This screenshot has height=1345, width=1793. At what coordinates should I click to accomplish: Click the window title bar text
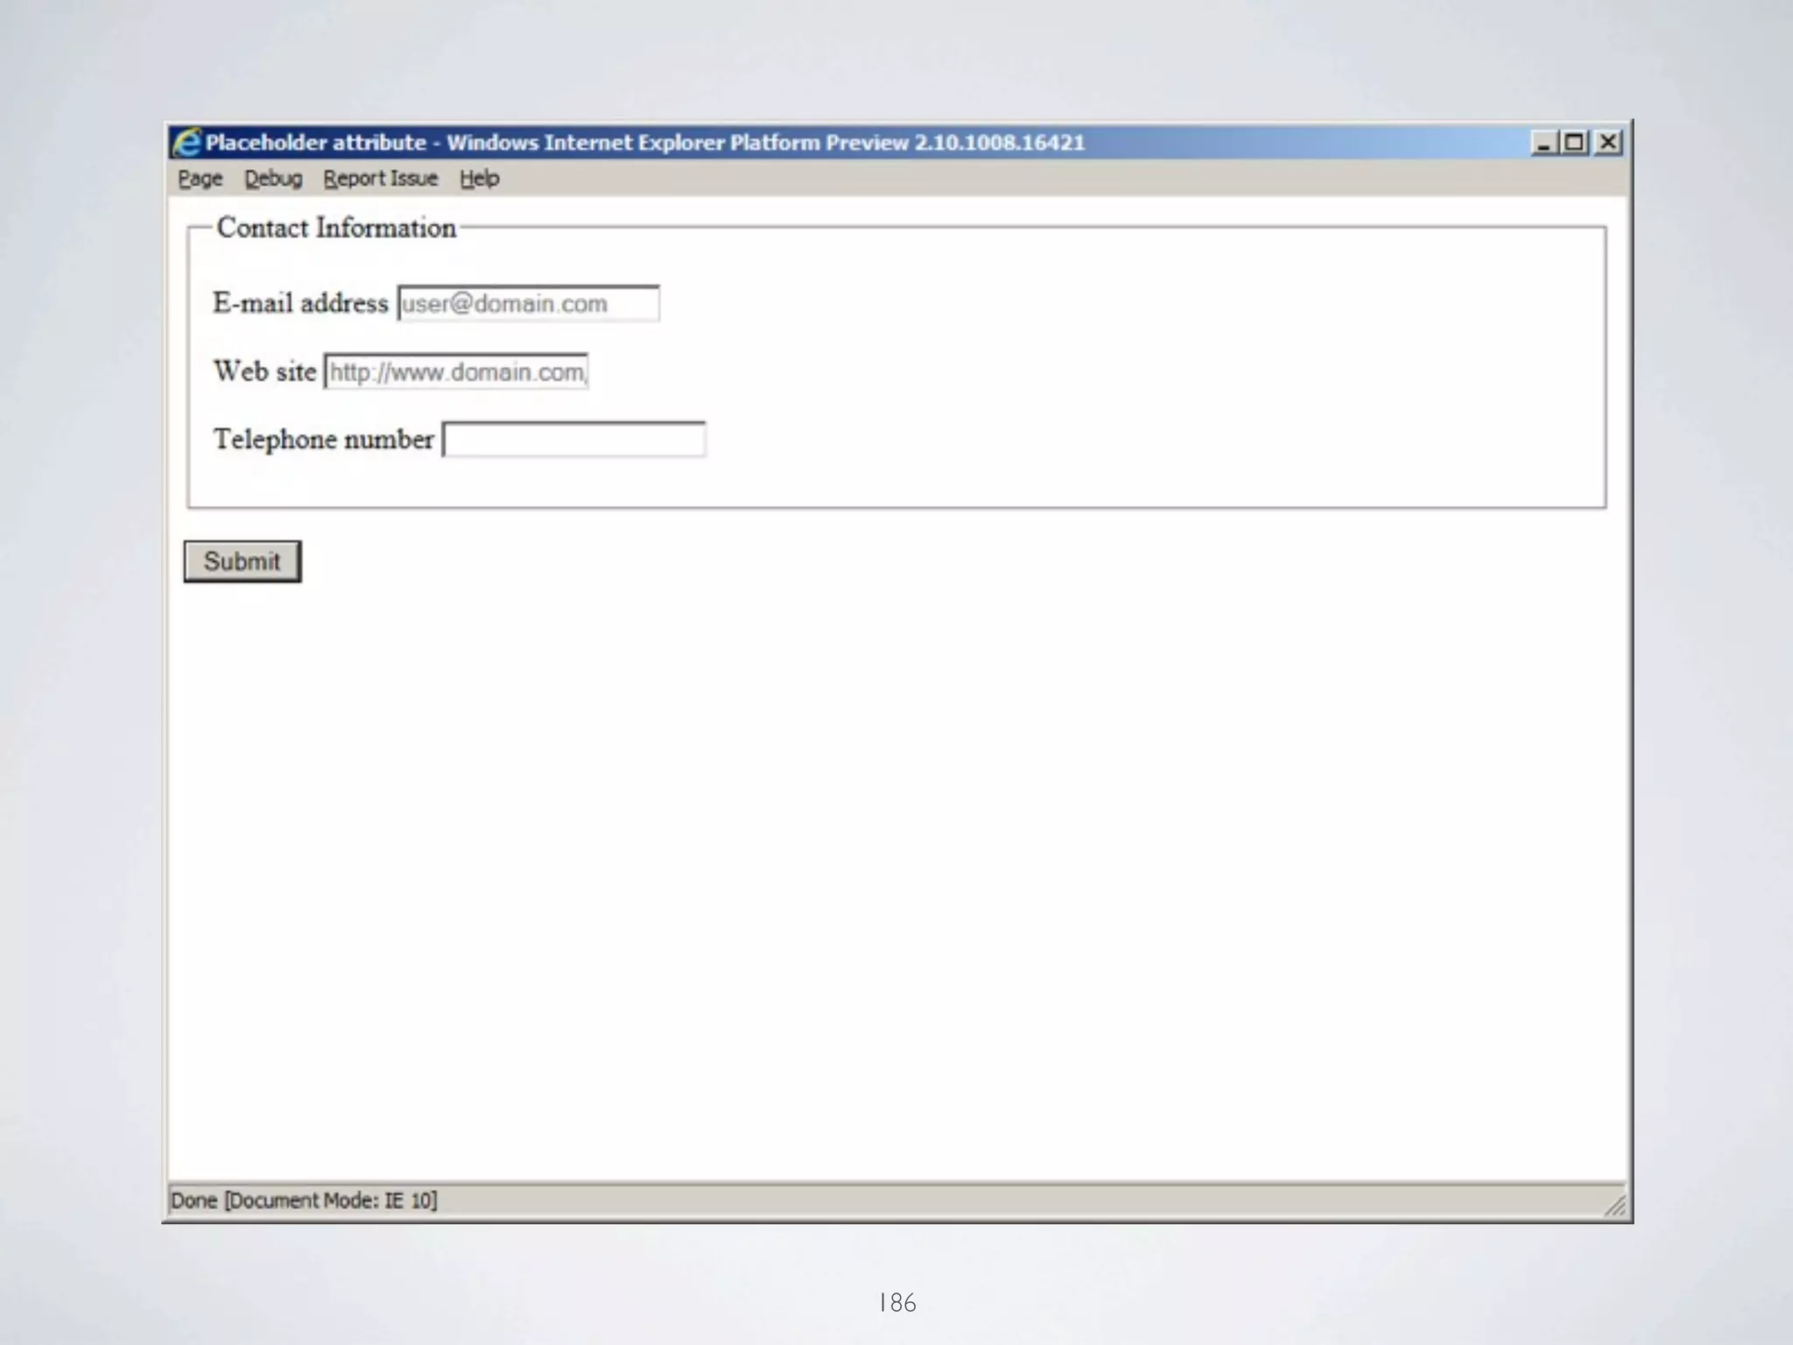click(644, 143)
